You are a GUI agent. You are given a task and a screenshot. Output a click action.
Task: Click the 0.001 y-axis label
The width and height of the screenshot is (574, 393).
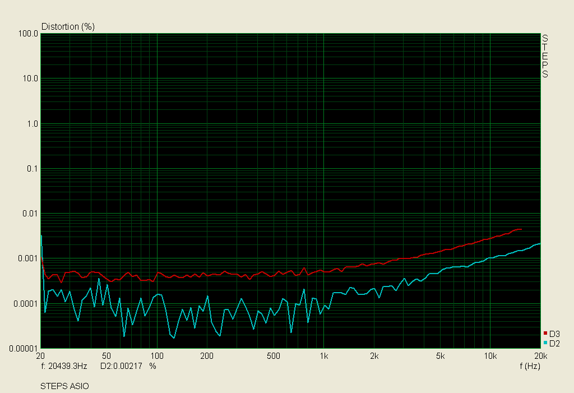[28, 258]
